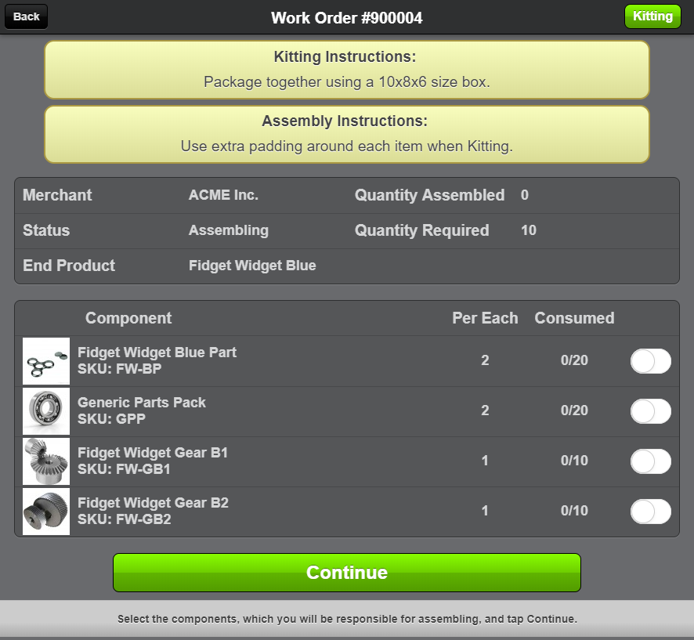Click the 'Per Each' column header
Screen dimensions: 694x640
tap(485, 318)
